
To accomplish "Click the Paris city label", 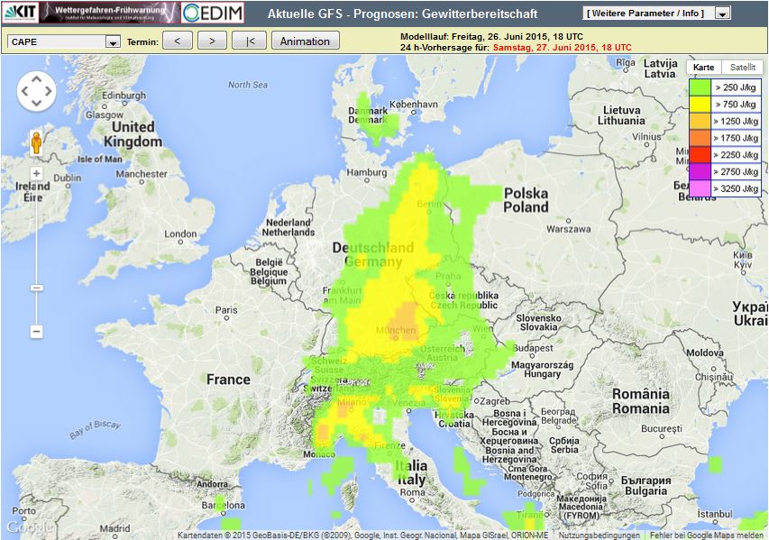I will pos(226,310).
